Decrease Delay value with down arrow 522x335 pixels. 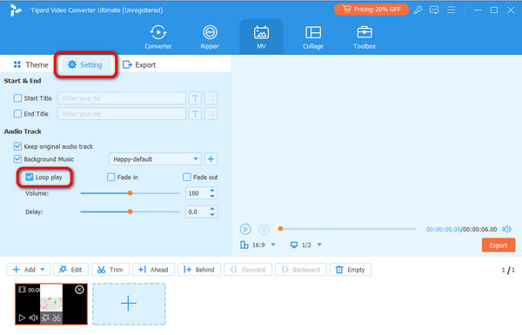[x=212, y=215]
